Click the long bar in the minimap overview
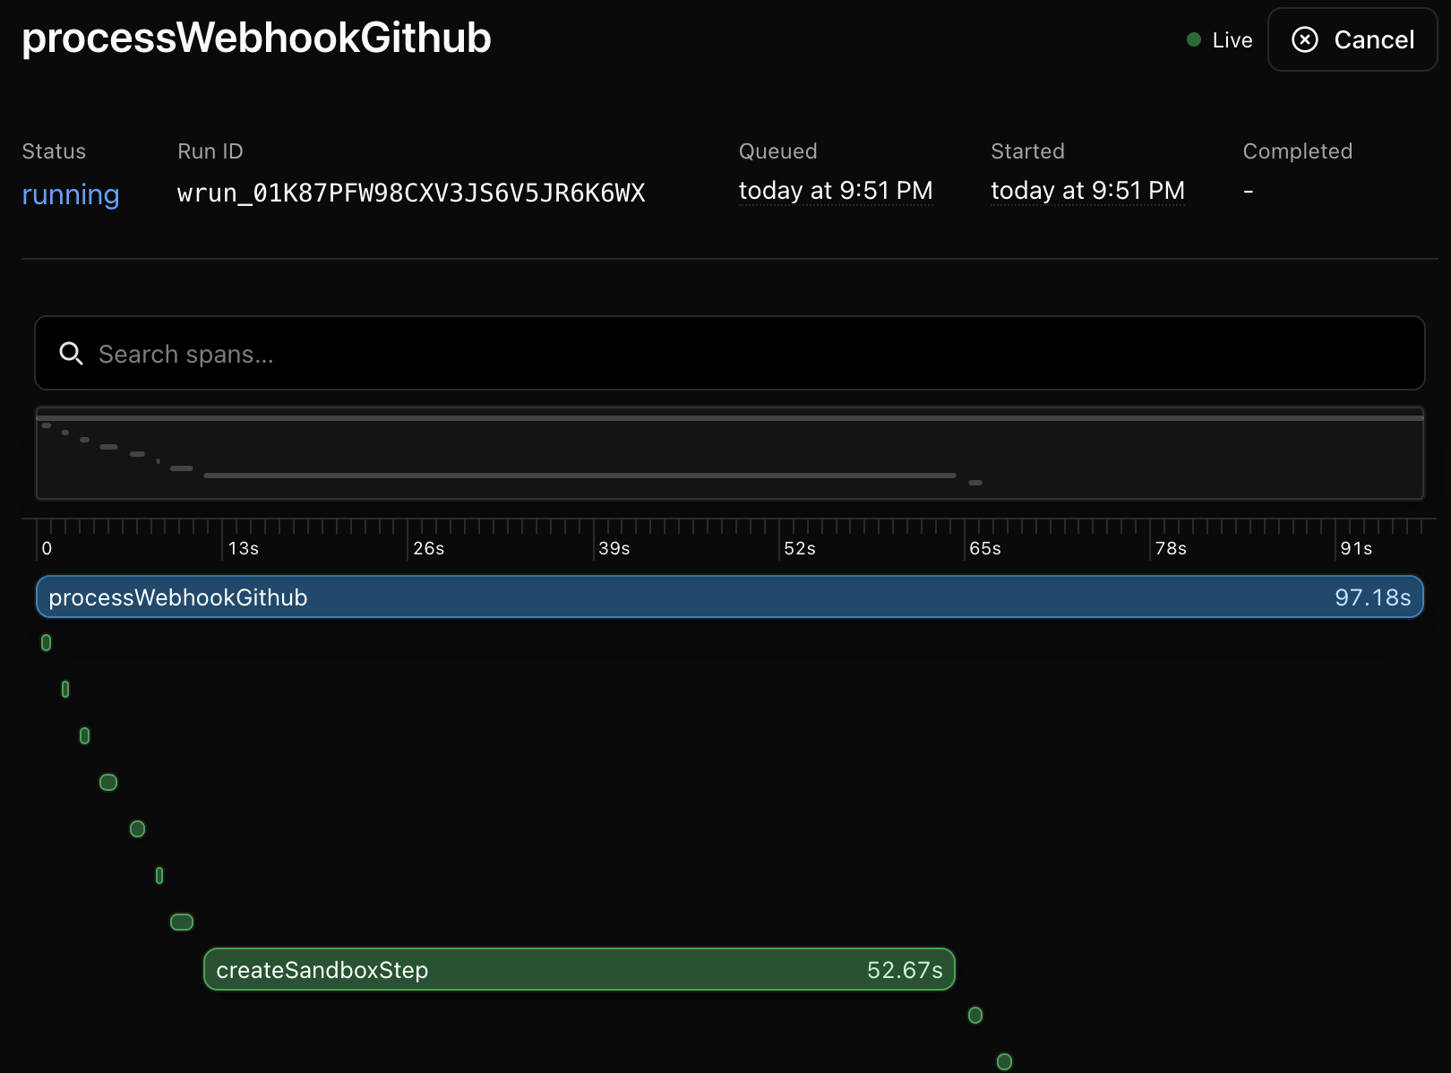Image resolution: width=1451 pixels, height=1073 pixels. (580, 475)
